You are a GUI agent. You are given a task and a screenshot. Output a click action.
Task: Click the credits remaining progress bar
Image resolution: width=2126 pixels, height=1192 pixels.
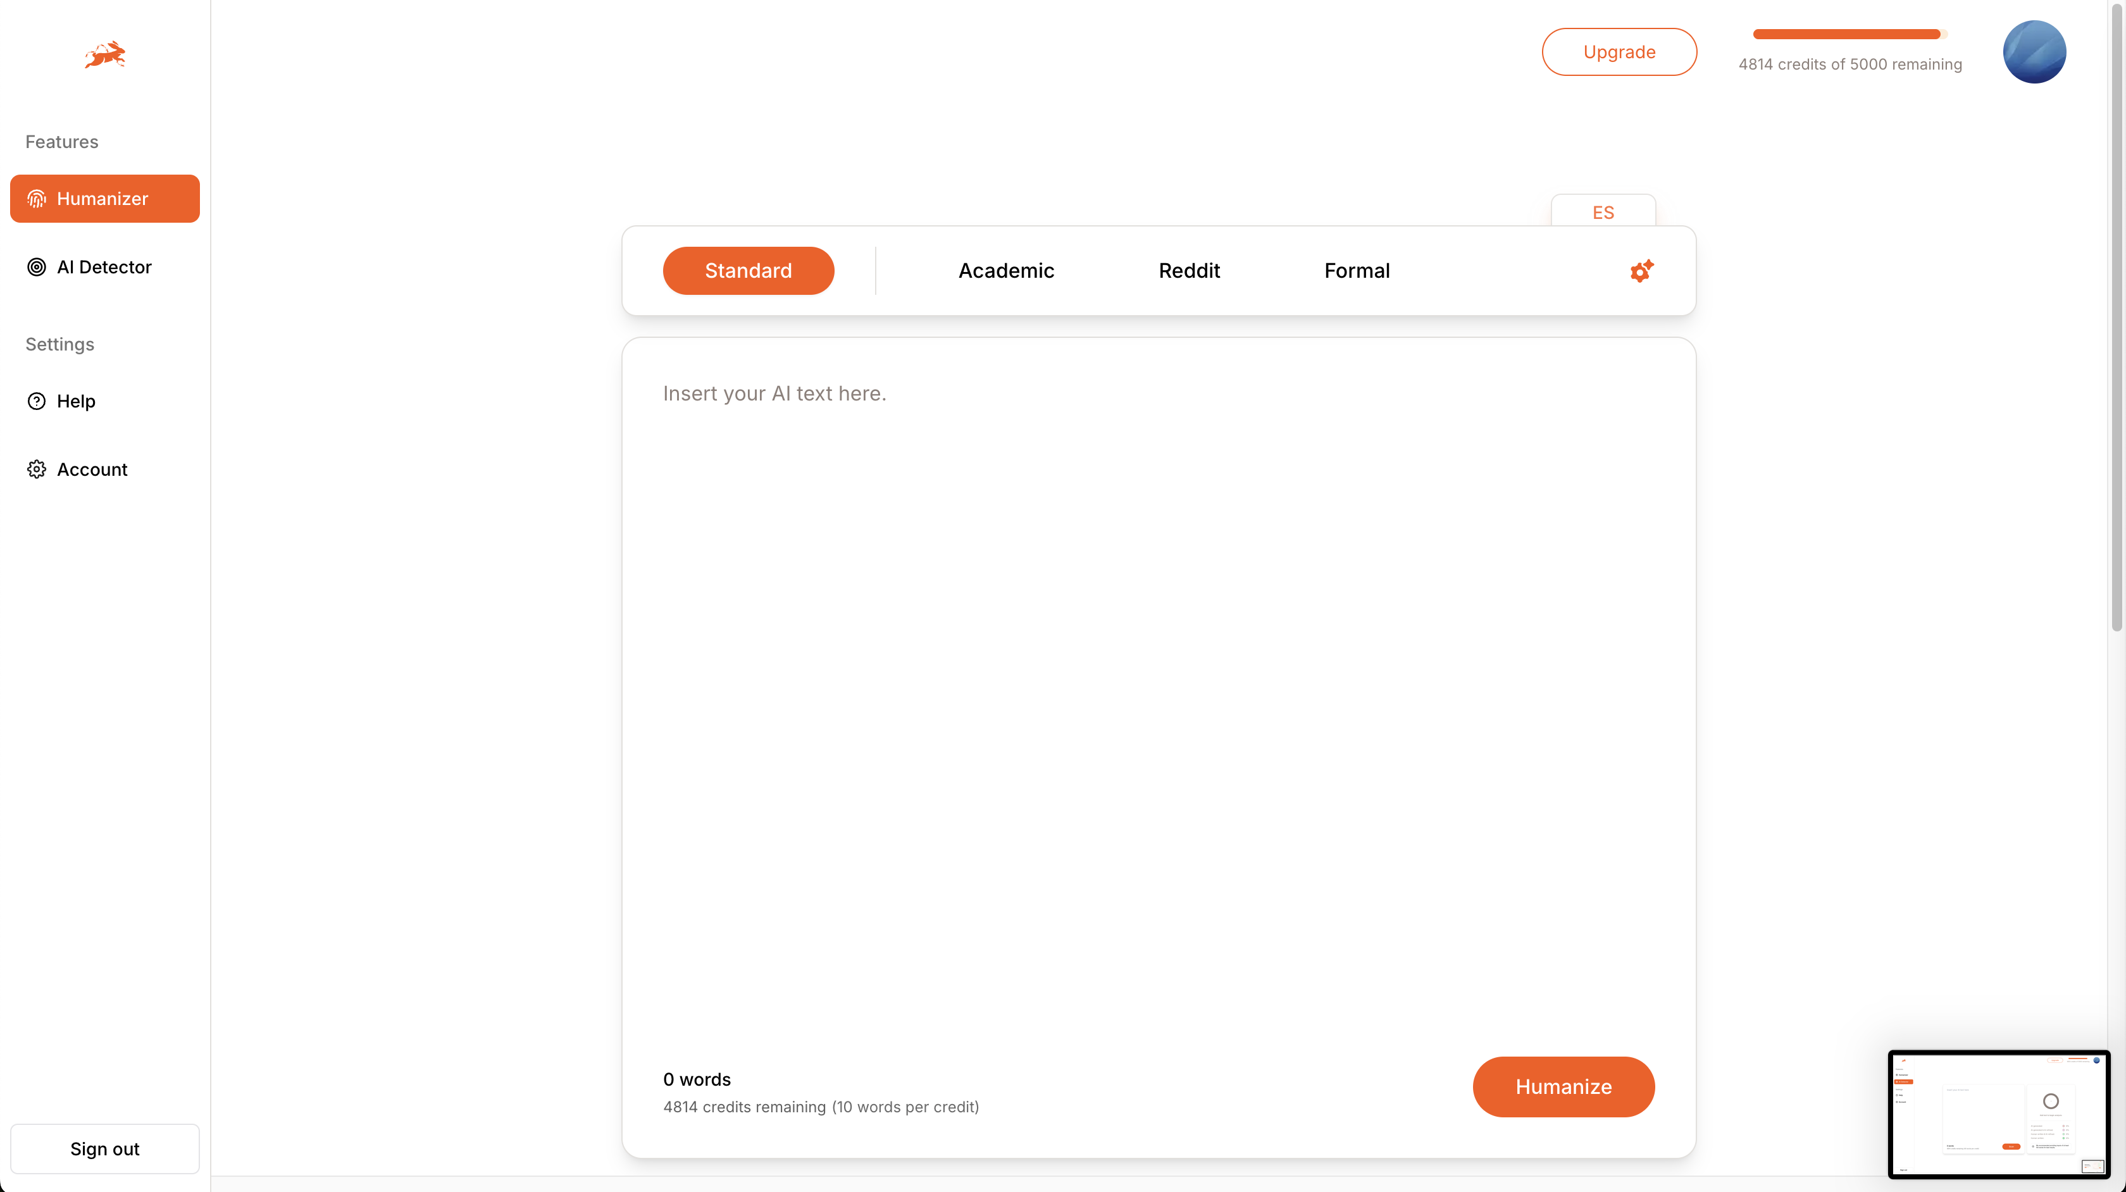point(1849,34)
